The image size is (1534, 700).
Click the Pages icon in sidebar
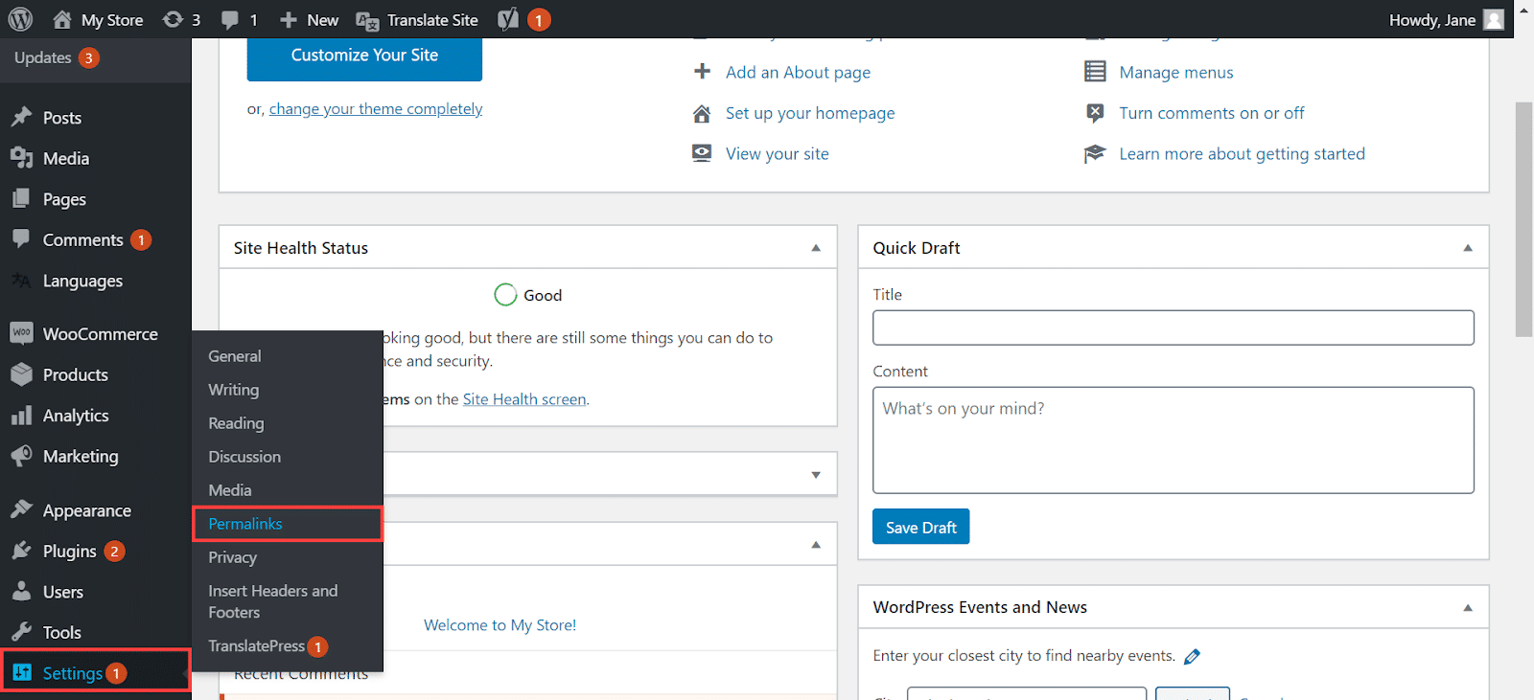21,198
